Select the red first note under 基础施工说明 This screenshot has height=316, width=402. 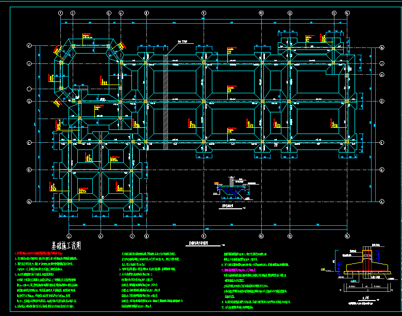click(x=39, y=253)
